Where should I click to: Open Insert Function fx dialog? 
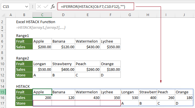click(53, 6)
